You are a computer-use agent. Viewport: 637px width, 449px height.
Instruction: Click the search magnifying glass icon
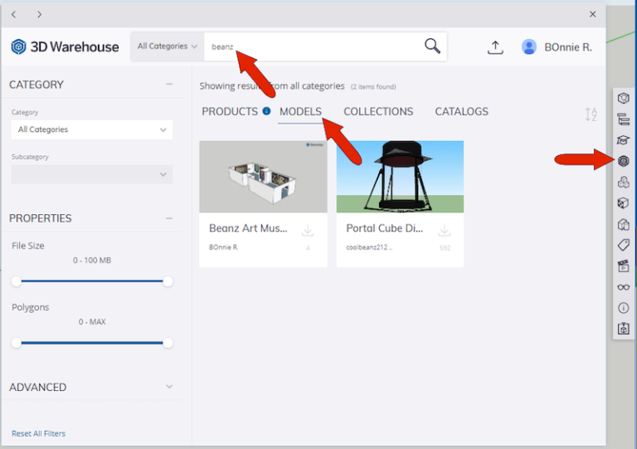(432, 46)
